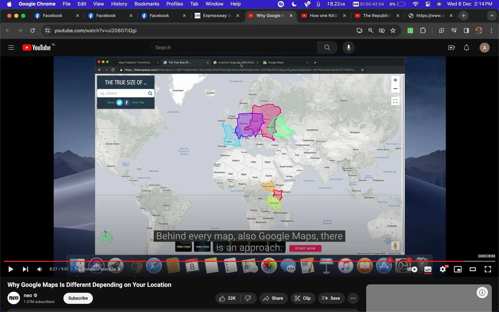This screenshot has height=312, width=499.
Task: Click the video progress bar
Action: tap(249, 261)
